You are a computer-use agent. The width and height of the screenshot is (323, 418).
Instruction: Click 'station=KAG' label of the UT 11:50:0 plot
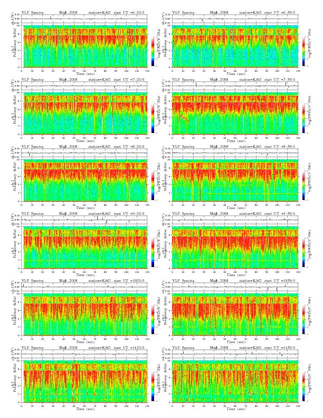click(x=250, y=348)
